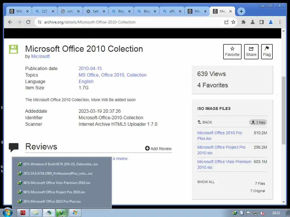Image resolution: width=290 pixels, height=217 pixels.
Task: Click the Reviews speech bubble icon
Action: click(14, 147)
